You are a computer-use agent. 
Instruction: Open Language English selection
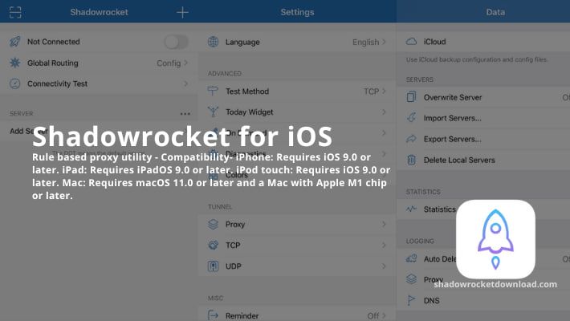click(369, 43)
